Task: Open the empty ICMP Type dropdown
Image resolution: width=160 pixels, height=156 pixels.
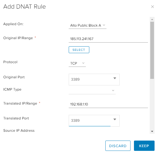Action: coord(92,90)
